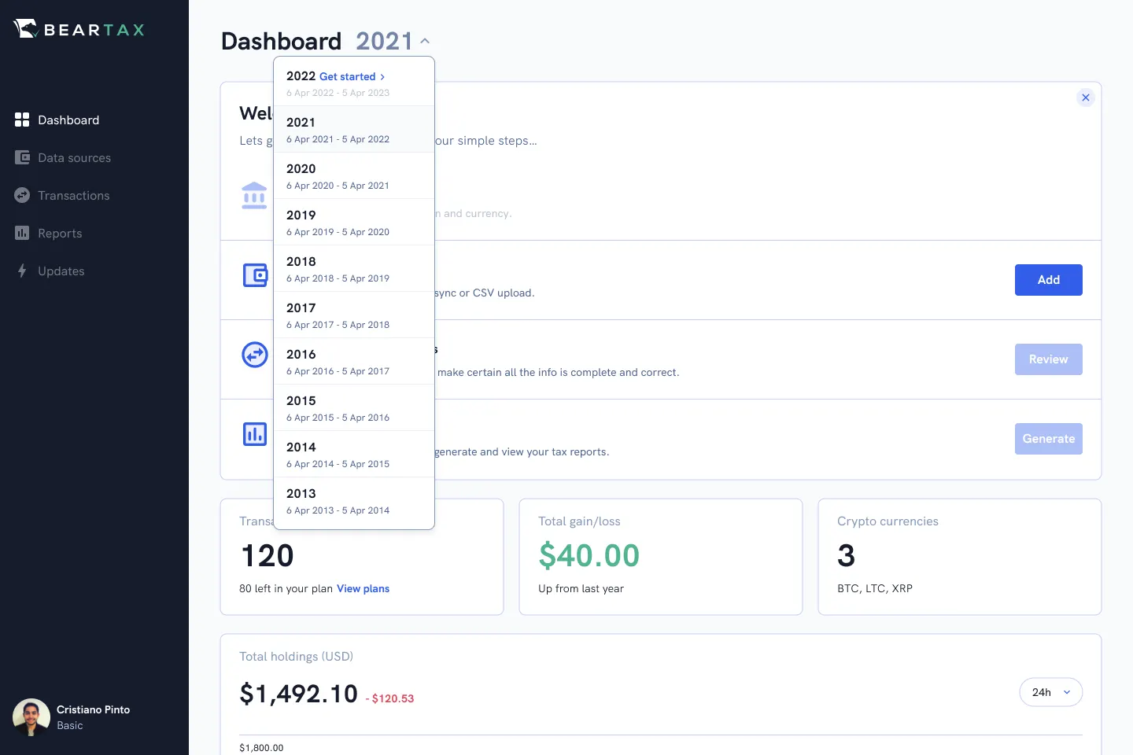The width and height of the screenshot is (1133, 755).
Task: Open Data sources from the sidebar
Action: [x=22, y=157]
